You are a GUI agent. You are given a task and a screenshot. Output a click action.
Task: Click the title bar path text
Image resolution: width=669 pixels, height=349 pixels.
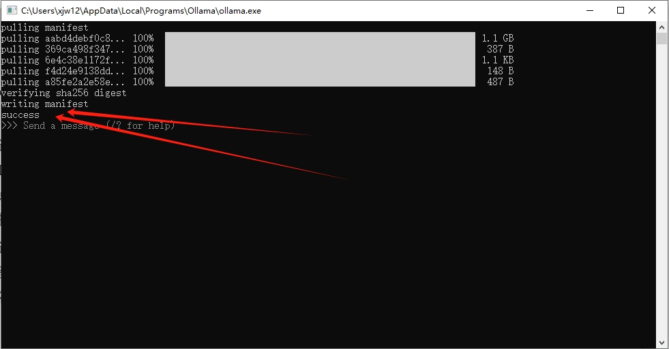pyautogui.click(x=140, y=11)
